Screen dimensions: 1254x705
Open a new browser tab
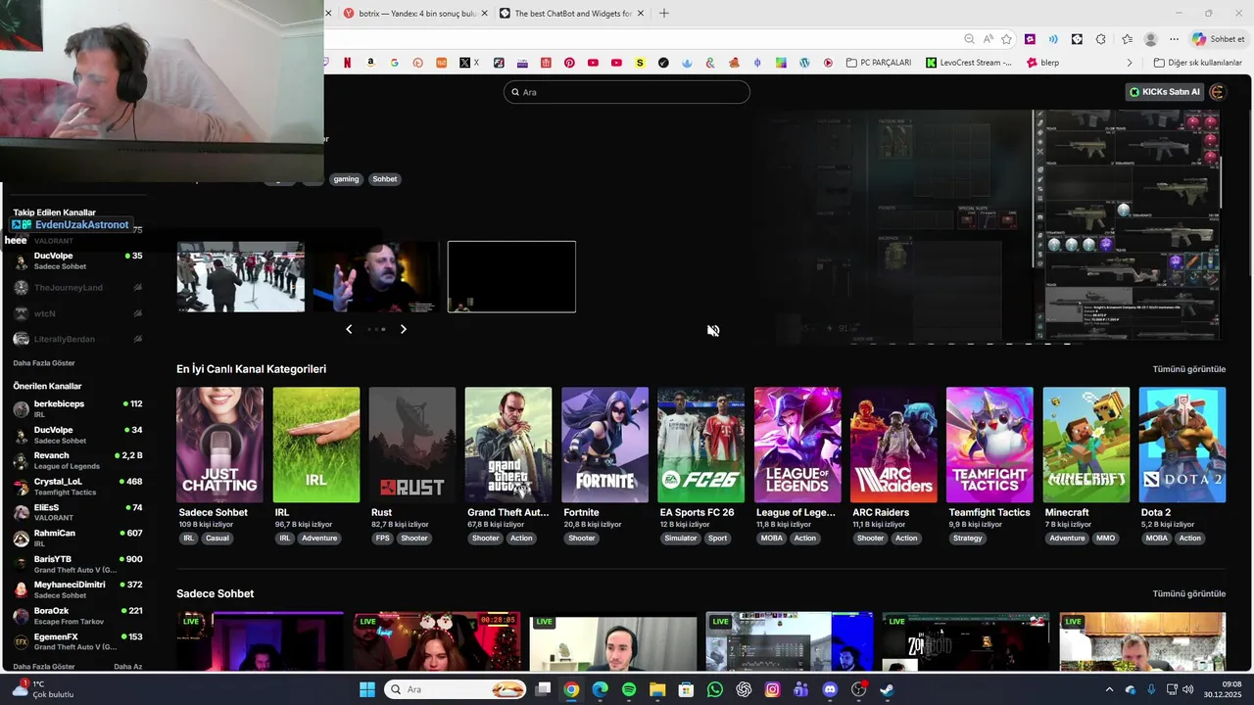pyautogui.click(x=664, y=14)
